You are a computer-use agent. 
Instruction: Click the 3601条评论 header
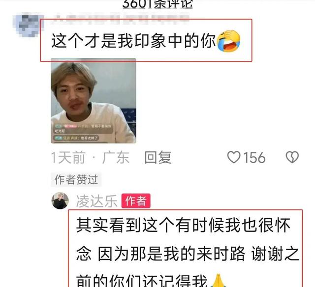[157, 4]
